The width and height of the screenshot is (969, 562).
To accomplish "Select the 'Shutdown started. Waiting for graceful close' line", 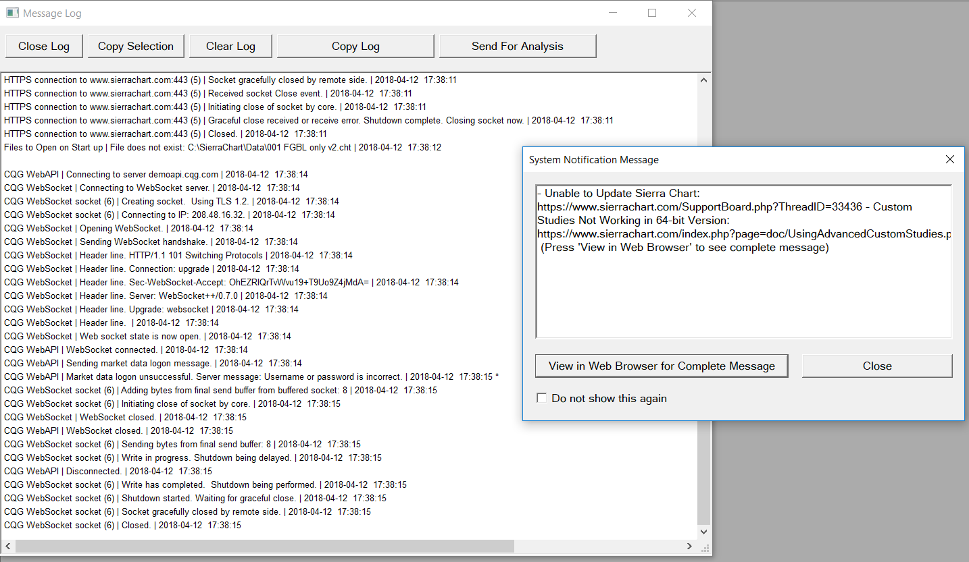I will 195,498.
